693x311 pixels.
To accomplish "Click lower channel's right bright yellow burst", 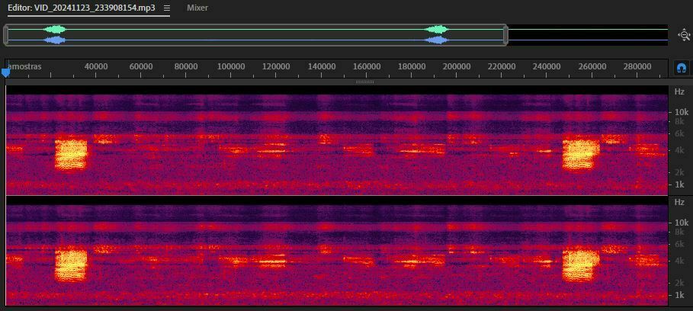I will tap(581, 264).
